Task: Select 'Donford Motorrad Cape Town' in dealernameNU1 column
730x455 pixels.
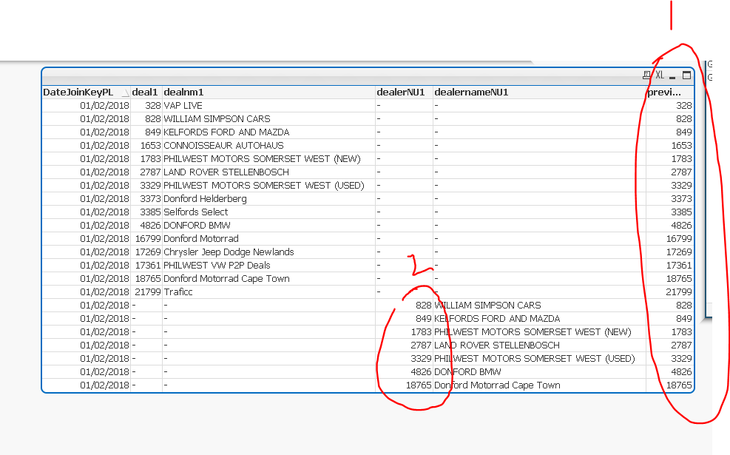Action: click(x=497, y=385)
